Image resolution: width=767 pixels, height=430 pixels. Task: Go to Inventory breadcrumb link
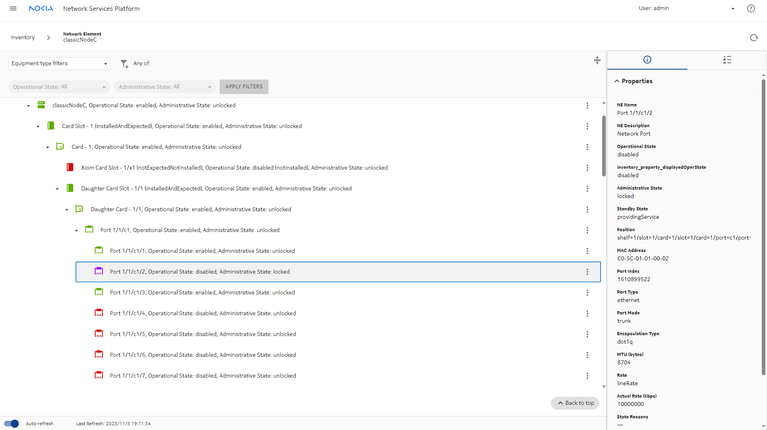(23, 38)
